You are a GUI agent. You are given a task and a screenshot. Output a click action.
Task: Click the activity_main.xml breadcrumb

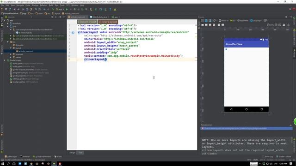[71, 13]
